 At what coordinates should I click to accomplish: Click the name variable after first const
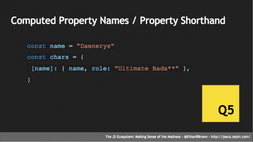click(57, 46)
